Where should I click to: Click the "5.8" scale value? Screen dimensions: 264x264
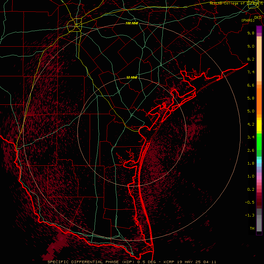coord(251,98)
